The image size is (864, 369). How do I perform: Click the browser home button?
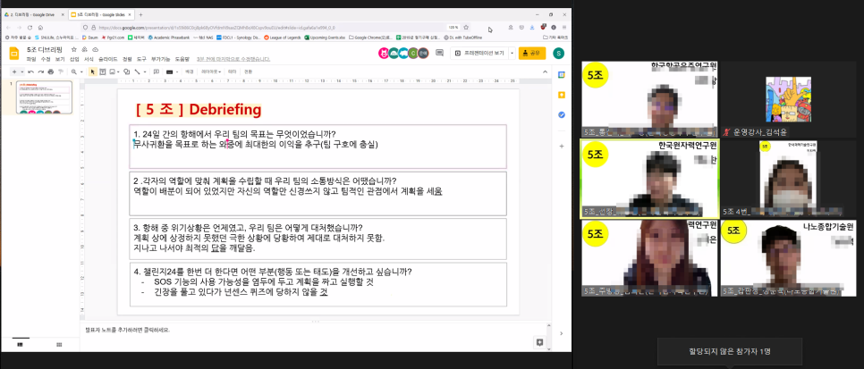[x=40, y=27]
